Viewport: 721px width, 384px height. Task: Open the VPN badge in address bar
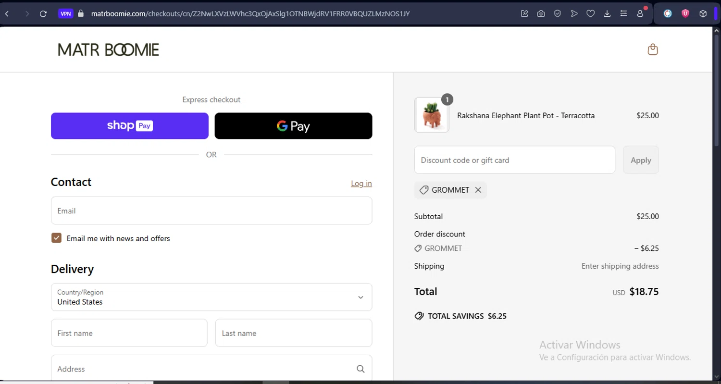coord(66,14)
